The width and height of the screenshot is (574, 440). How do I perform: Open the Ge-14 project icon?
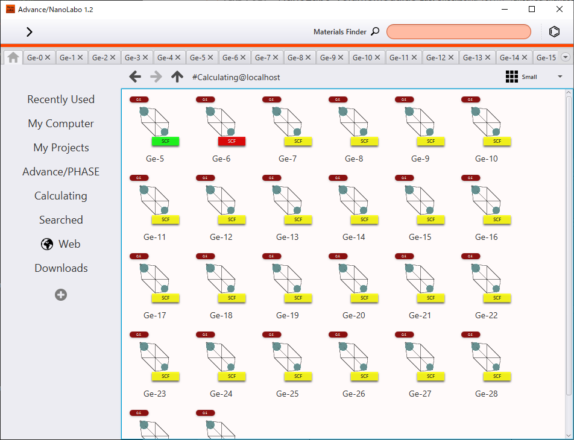(353, 200)
